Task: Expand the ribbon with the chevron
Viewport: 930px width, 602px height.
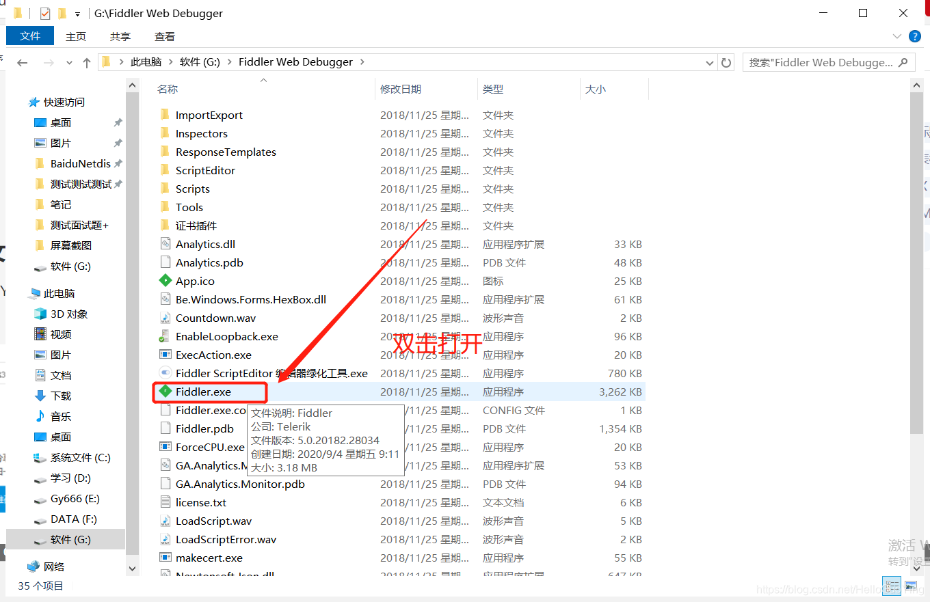Action: click(897, 36)
